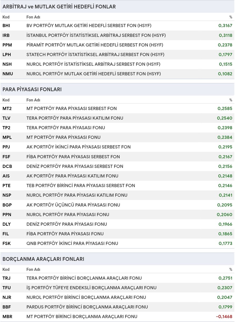Select TERA PORTFÖY PARA PİYASASI KATILIM FONU

tap(75, 118)
